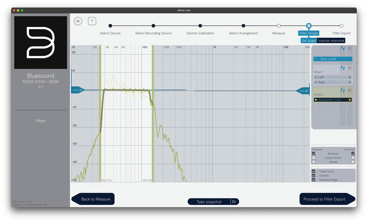
Task: Open the question mark help icon
Action: [92, 21]
